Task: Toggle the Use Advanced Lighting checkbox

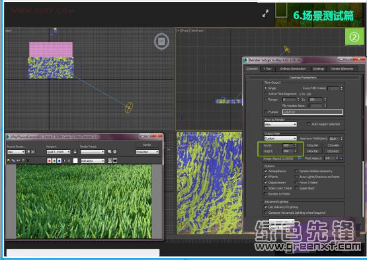Action: [266, 207]
